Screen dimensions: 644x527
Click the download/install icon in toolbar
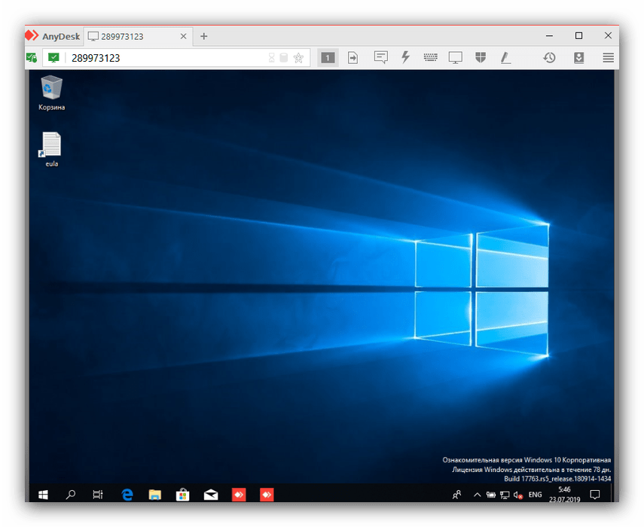click(x=578, y=57)
